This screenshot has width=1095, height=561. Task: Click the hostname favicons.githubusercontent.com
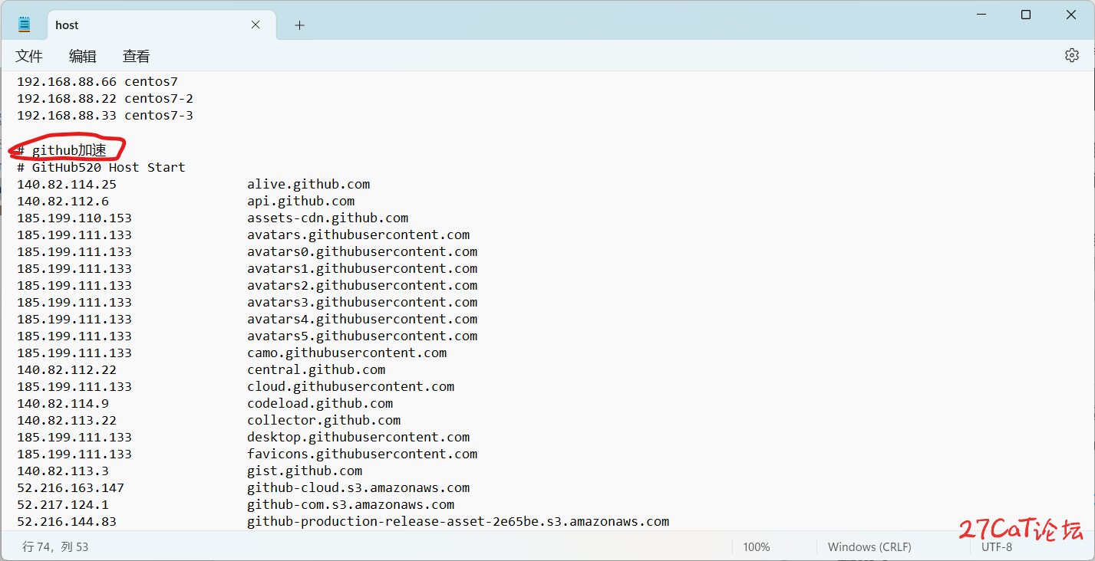coord(362,454)
